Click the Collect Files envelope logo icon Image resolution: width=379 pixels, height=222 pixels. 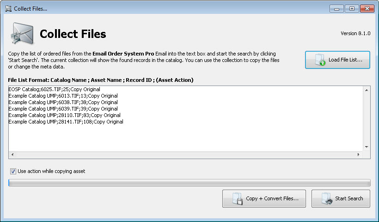[22, 34]
